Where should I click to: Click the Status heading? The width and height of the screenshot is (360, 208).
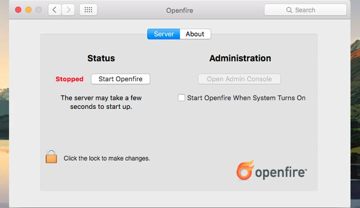point(101,58)
